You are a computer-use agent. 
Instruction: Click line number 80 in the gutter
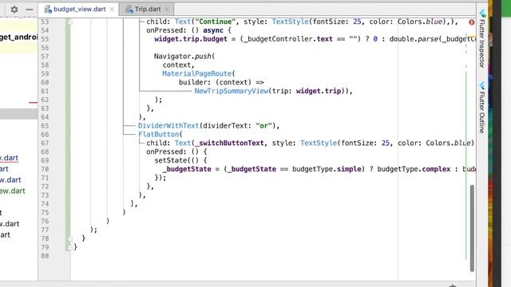(45, 256)
